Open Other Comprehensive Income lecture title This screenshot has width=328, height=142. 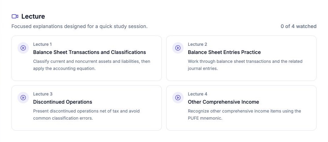(224, 102)
